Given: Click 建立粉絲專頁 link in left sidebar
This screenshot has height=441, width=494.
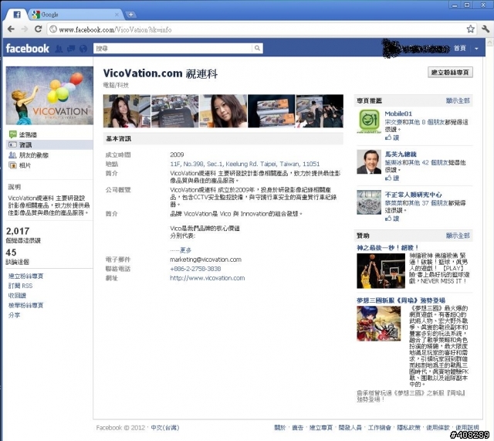Looking at the screenshot, I should click(25, 276).
